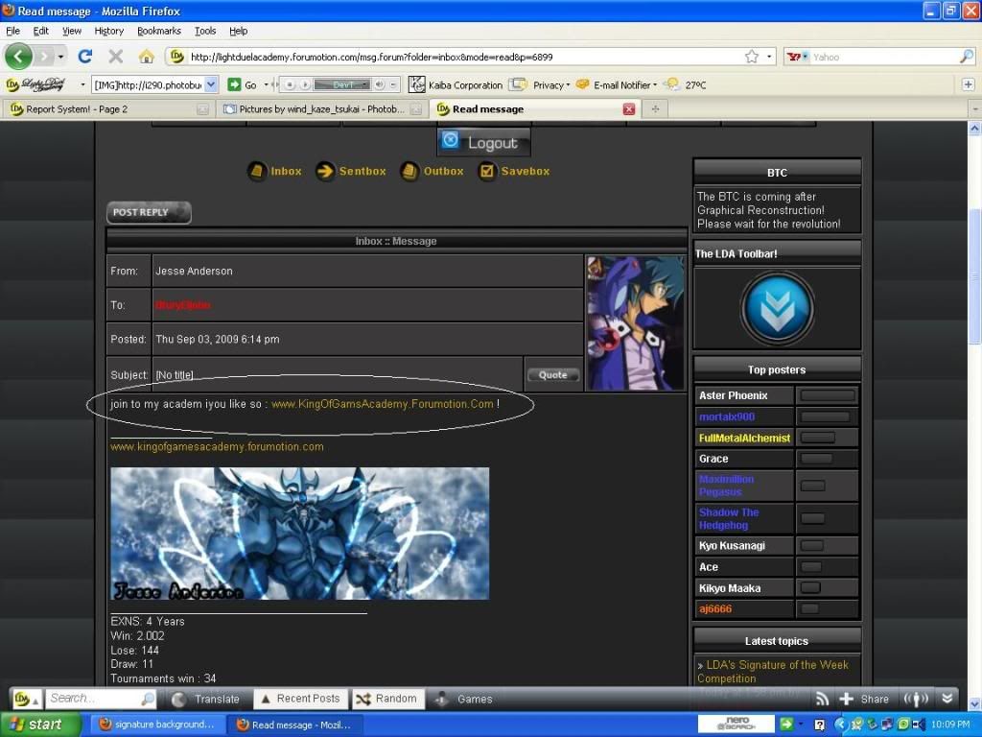Screen dimensions: 982x737
Task: Open Sentbox with the arrow icon
Action: click(325, 171)
